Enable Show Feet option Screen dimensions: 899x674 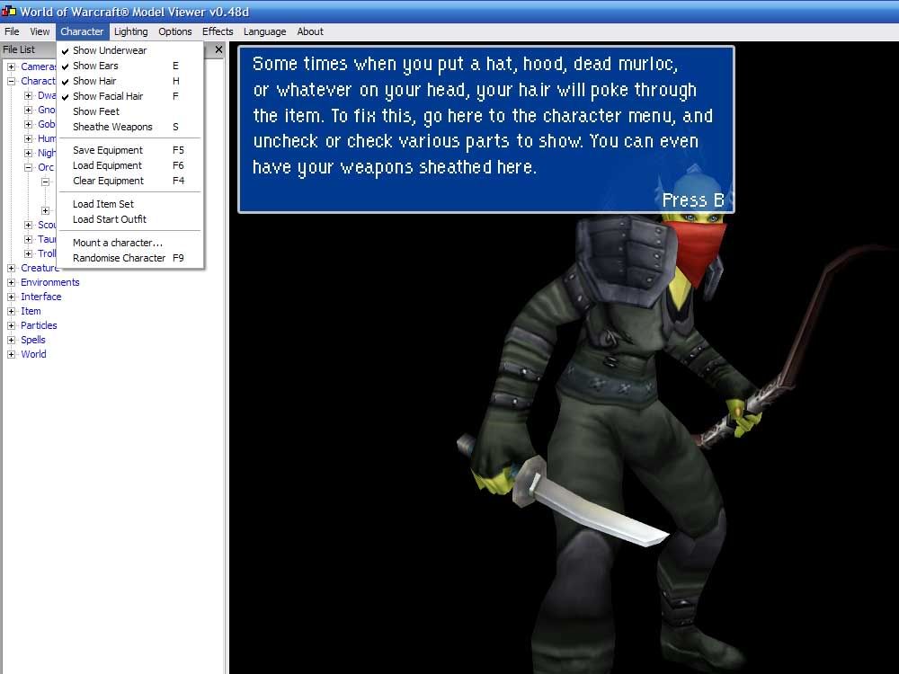129,111
